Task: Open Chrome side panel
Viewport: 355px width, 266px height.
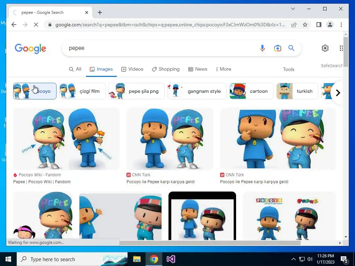Action: click(x=319, y=25)
